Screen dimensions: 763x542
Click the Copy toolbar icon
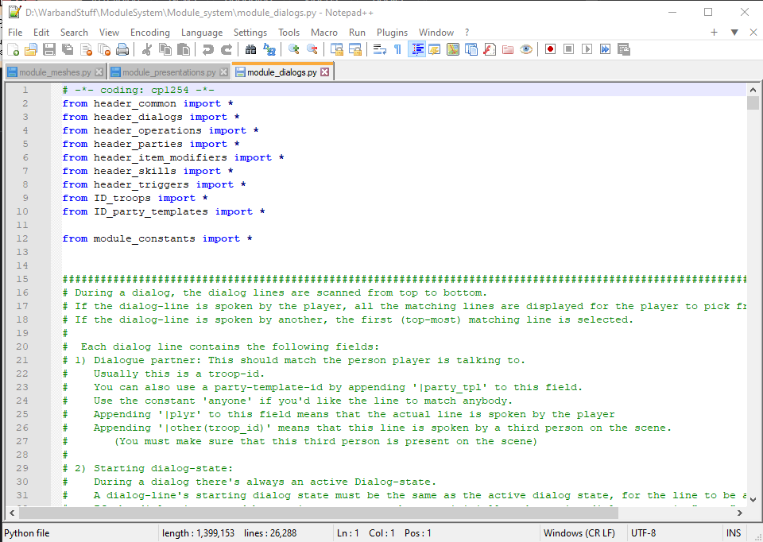pos(165,49)
